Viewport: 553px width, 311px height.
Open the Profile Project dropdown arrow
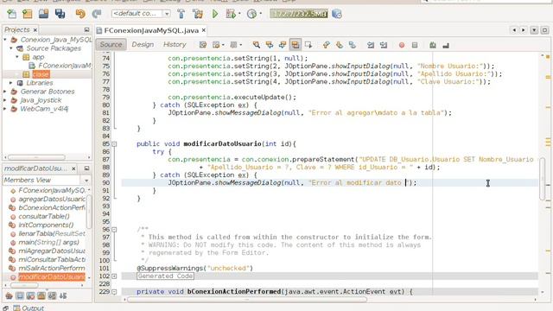coord(261,14)
